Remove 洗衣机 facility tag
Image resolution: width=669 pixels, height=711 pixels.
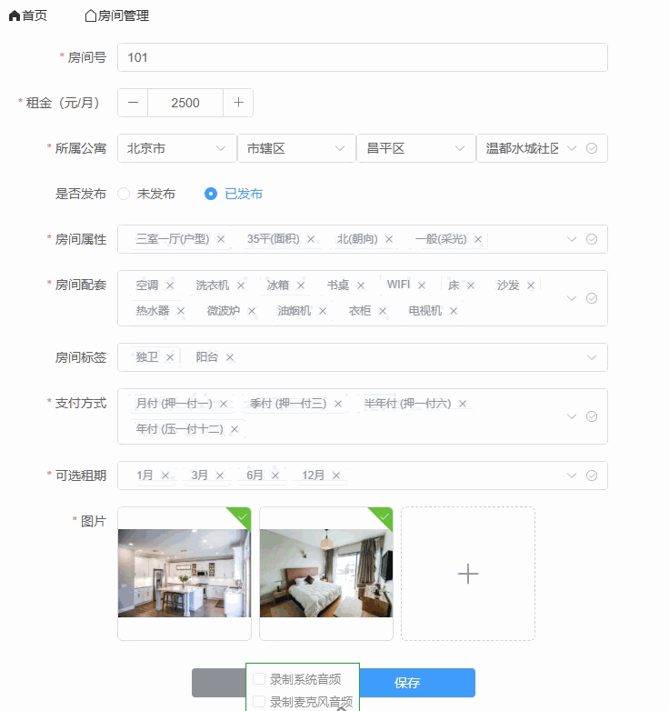pos(241,285)
